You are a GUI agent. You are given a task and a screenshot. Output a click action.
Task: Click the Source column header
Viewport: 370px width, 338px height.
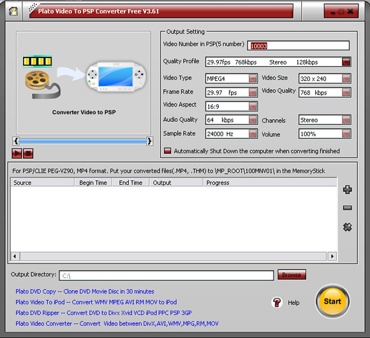coord(43,182)
